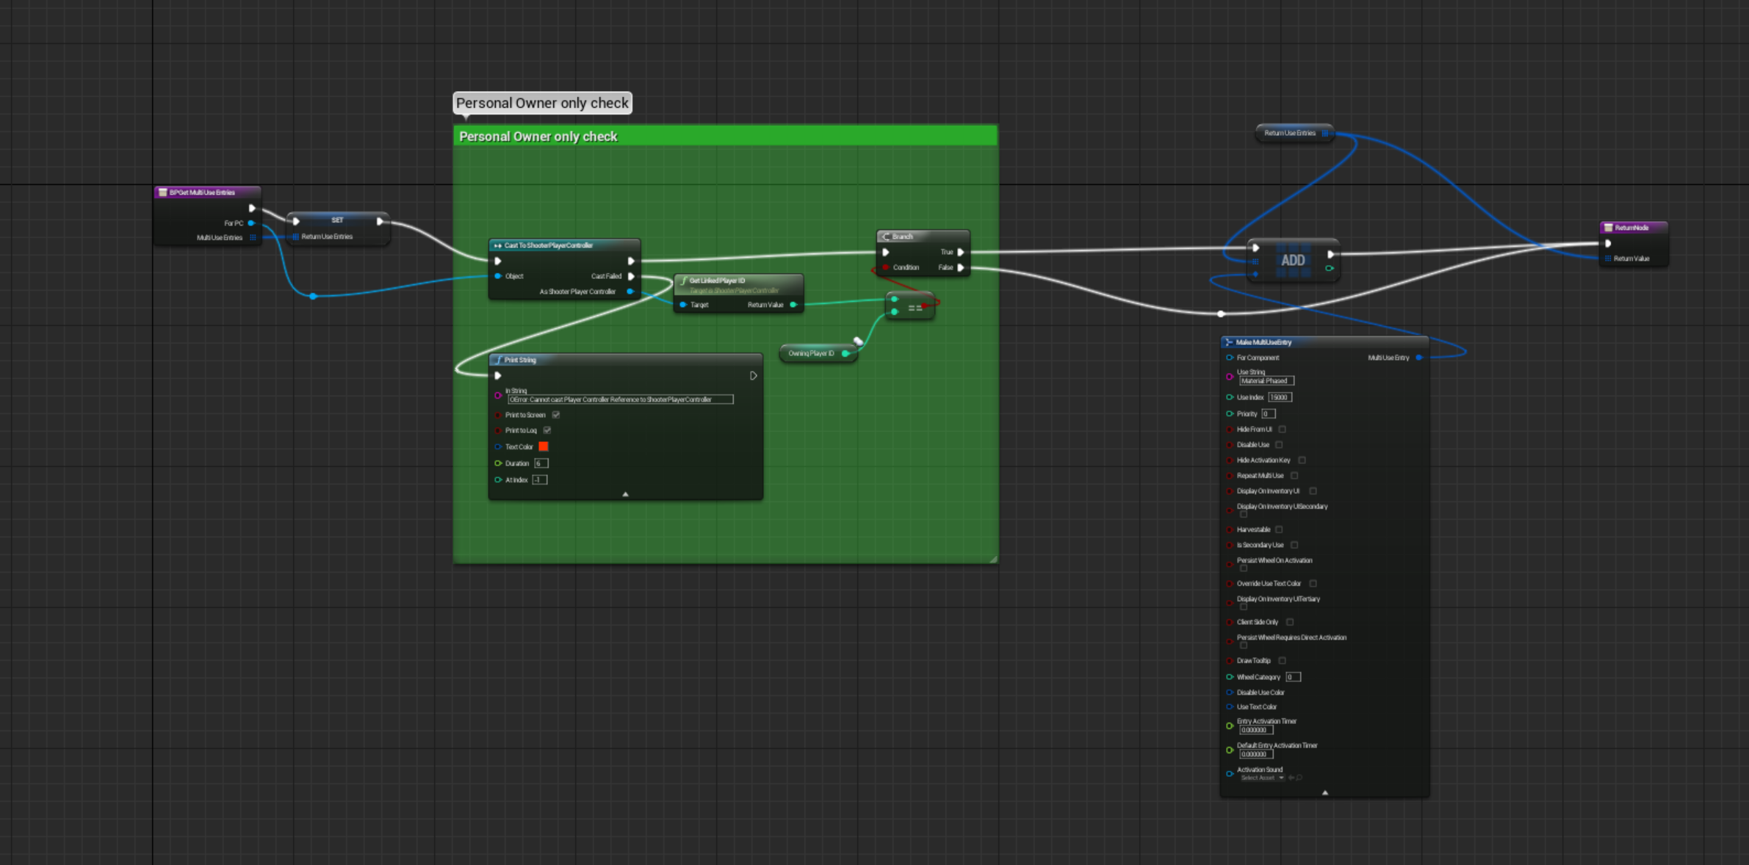Enable the Hide From UI checkbox

[x=1282, y=430]
